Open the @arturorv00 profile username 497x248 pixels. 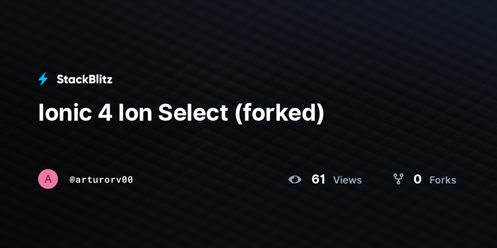[101, 180]
